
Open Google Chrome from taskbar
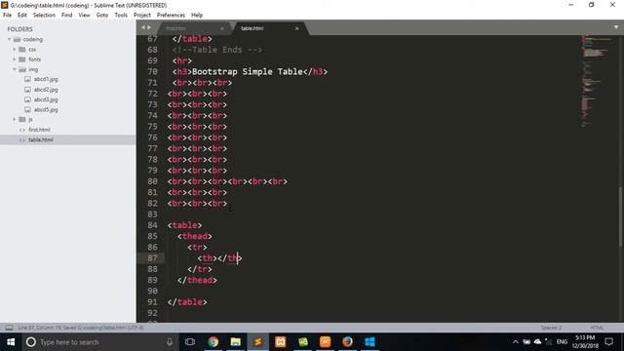(x=214, y=342)
